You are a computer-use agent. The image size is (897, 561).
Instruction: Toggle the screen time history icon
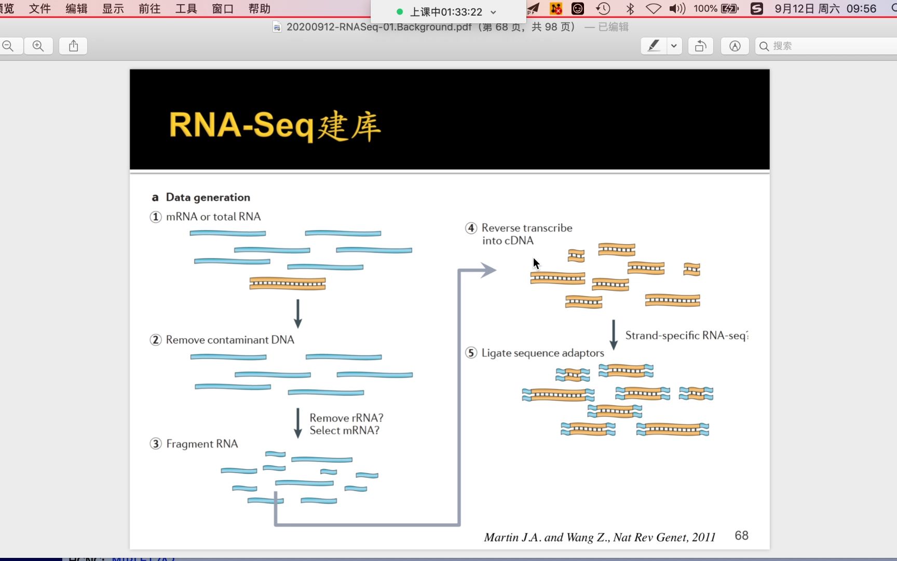[603, 8]
